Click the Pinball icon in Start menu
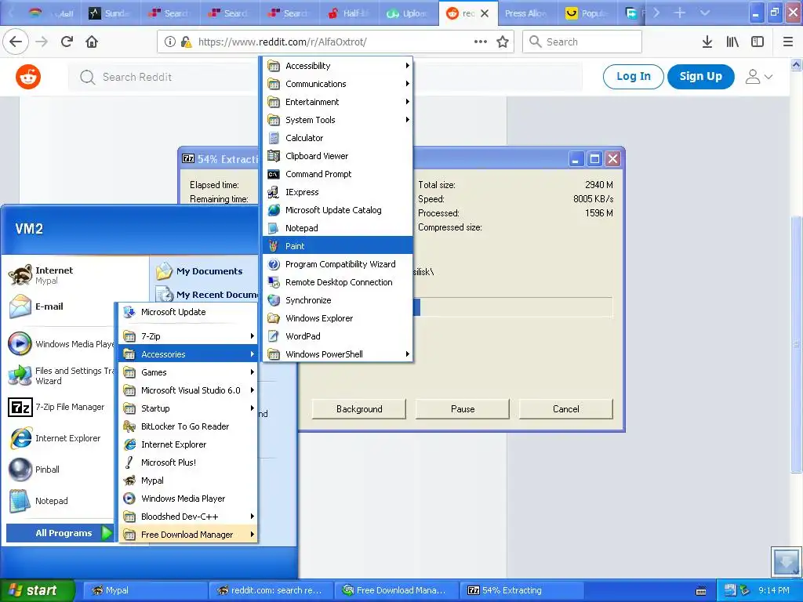This screenshot has width=803, height=602. coord(20,470)
